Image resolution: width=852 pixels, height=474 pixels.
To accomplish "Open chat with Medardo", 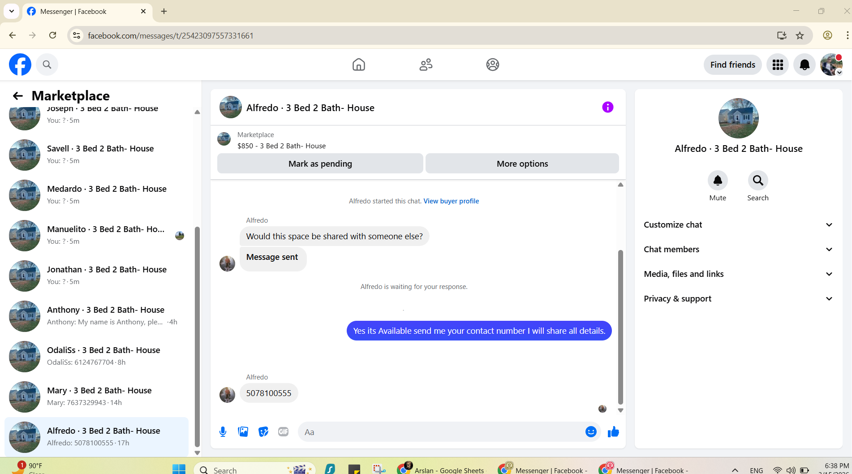I will click(x=96, y=195).
